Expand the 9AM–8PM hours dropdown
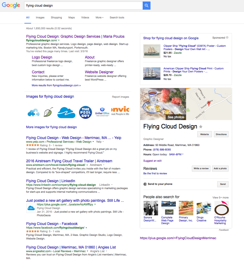 tap(176, 154)
